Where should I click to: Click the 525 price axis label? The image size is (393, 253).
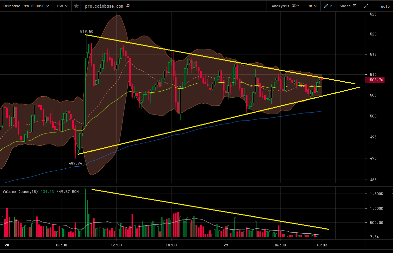point(373,14)
